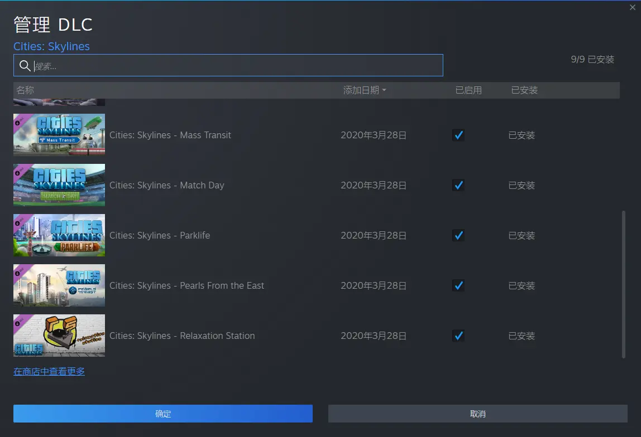The image size is (641, 437).
Task: Confirm with the 确定 button
Action: click(x=163, y=414)
